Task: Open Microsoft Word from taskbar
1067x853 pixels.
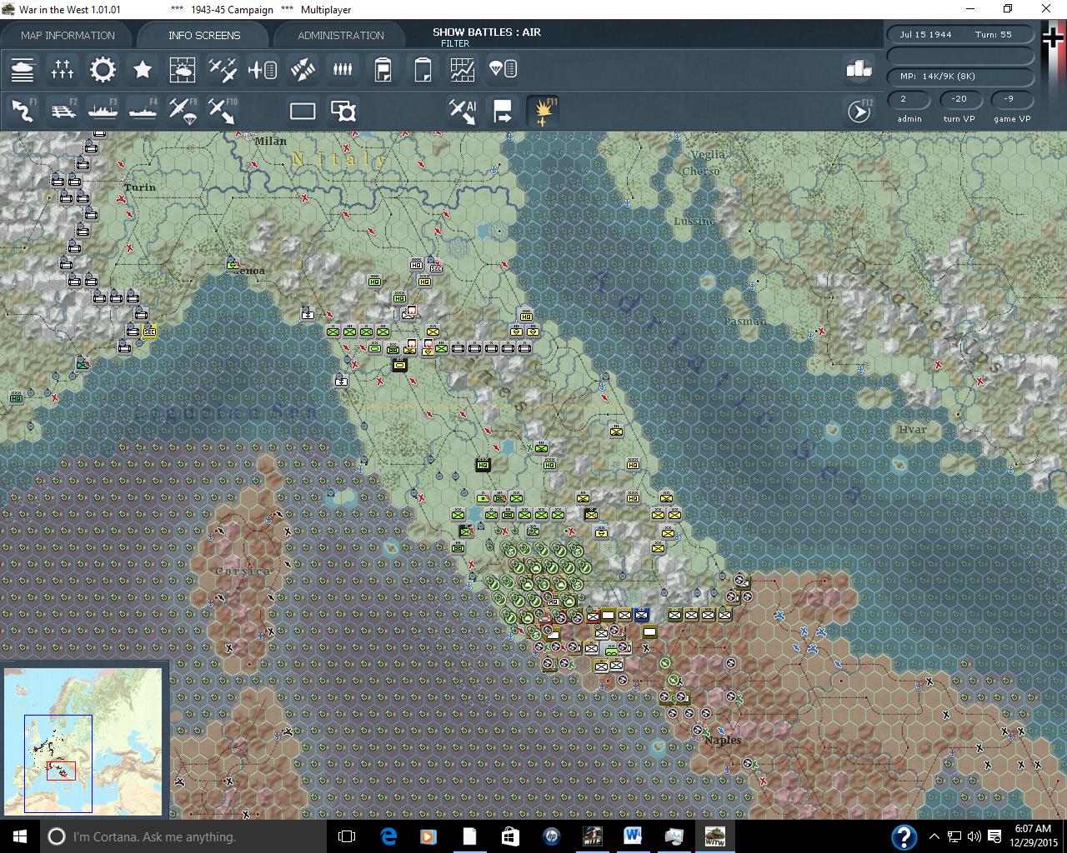Action: pos(633,836)
